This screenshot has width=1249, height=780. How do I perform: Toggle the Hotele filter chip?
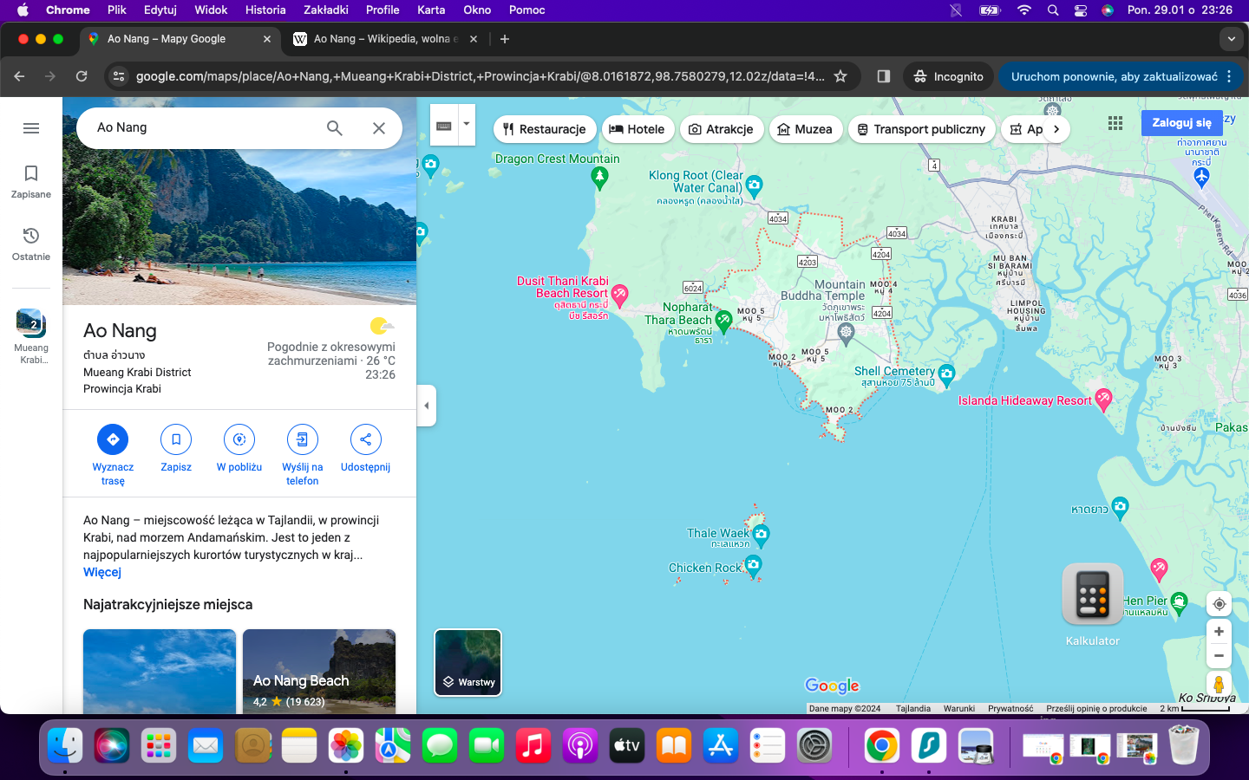coord(638,128)
